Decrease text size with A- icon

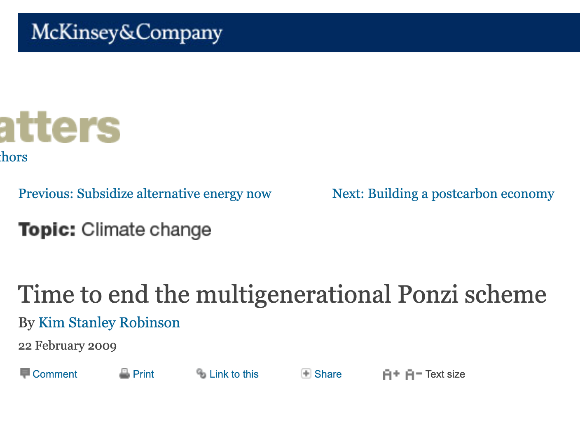[413, 374]
